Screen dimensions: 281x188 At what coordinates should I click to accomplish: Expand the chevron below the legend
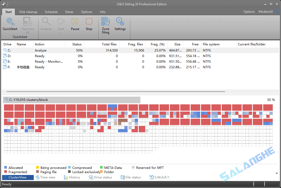tap(276, 173)
